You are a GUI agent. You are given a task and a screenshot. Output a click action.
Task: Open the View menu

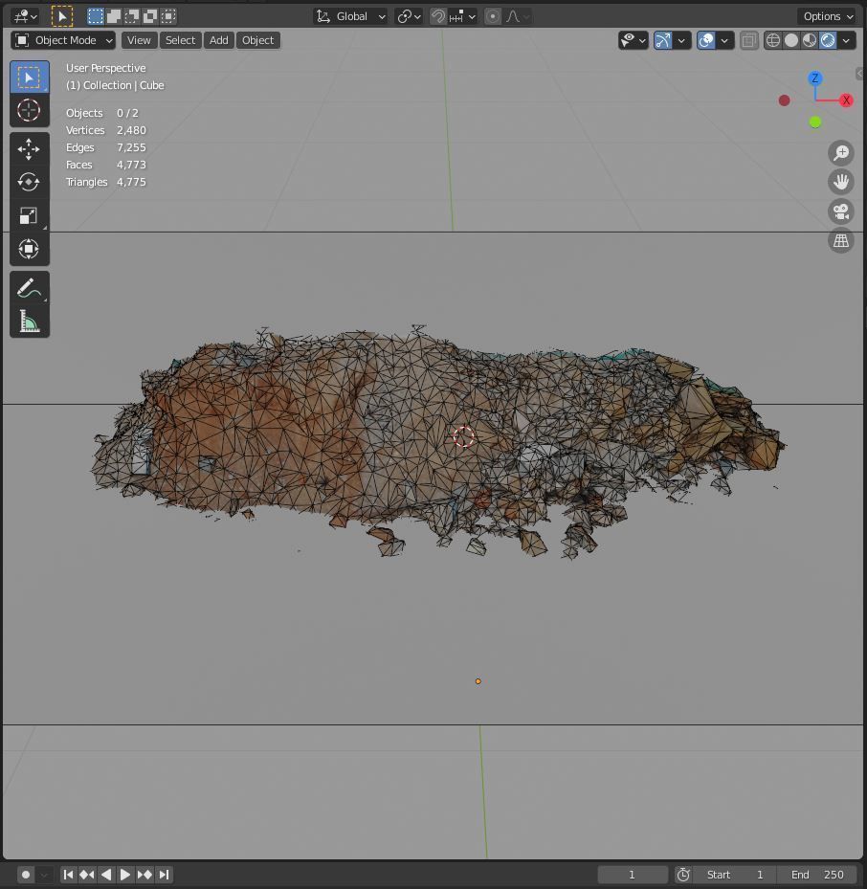click(x=139, y=40)
